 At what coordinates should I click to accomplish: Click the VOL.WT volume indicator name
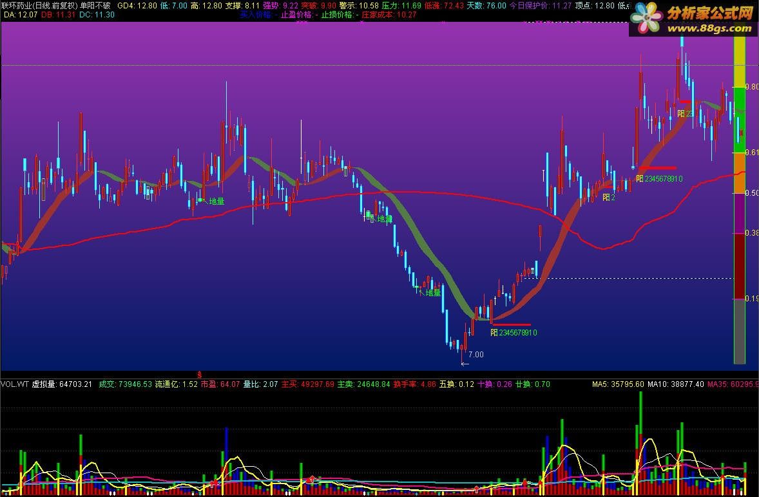[x=15, y=384]
